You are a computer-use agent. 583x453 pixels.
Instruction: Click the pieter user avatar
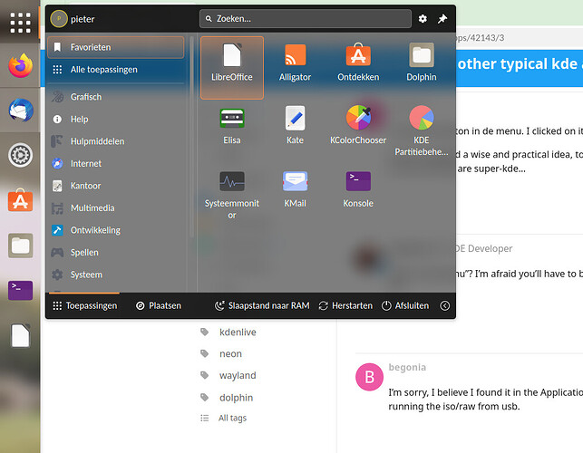(59, 19)
